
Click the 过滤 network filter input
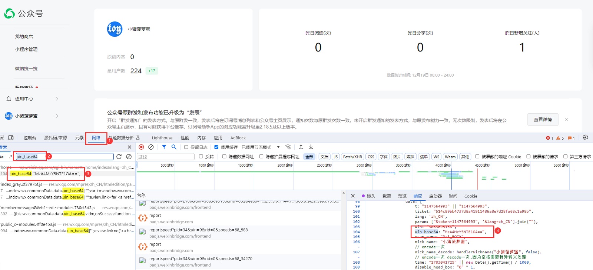(166, 157)
